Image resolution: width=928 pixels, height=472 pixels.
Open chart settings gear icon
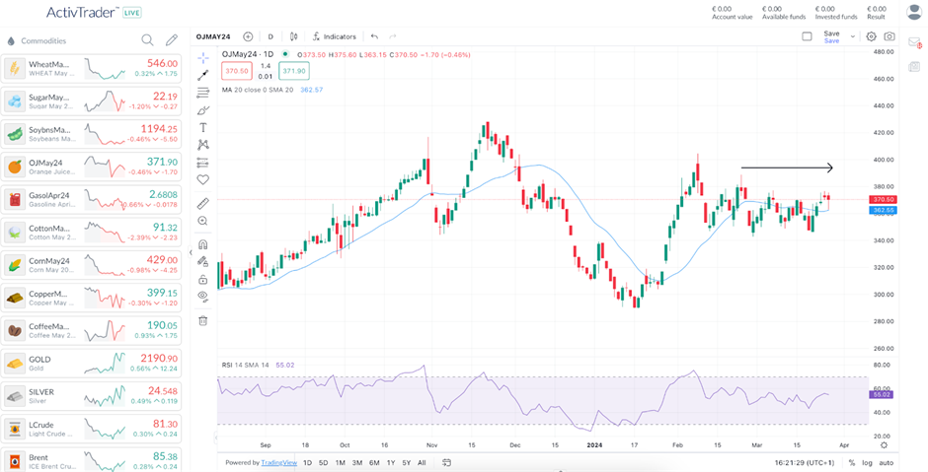coord(871,36)
